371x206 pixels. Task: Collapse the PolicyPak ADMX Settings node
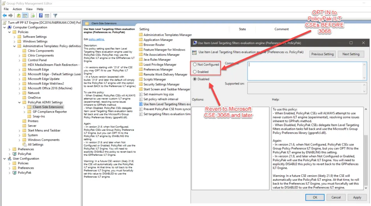pos(19,102)
